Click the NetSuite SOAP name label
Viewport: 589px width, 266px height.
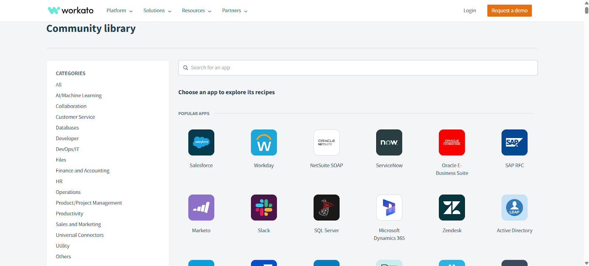[x=327, y=166]
